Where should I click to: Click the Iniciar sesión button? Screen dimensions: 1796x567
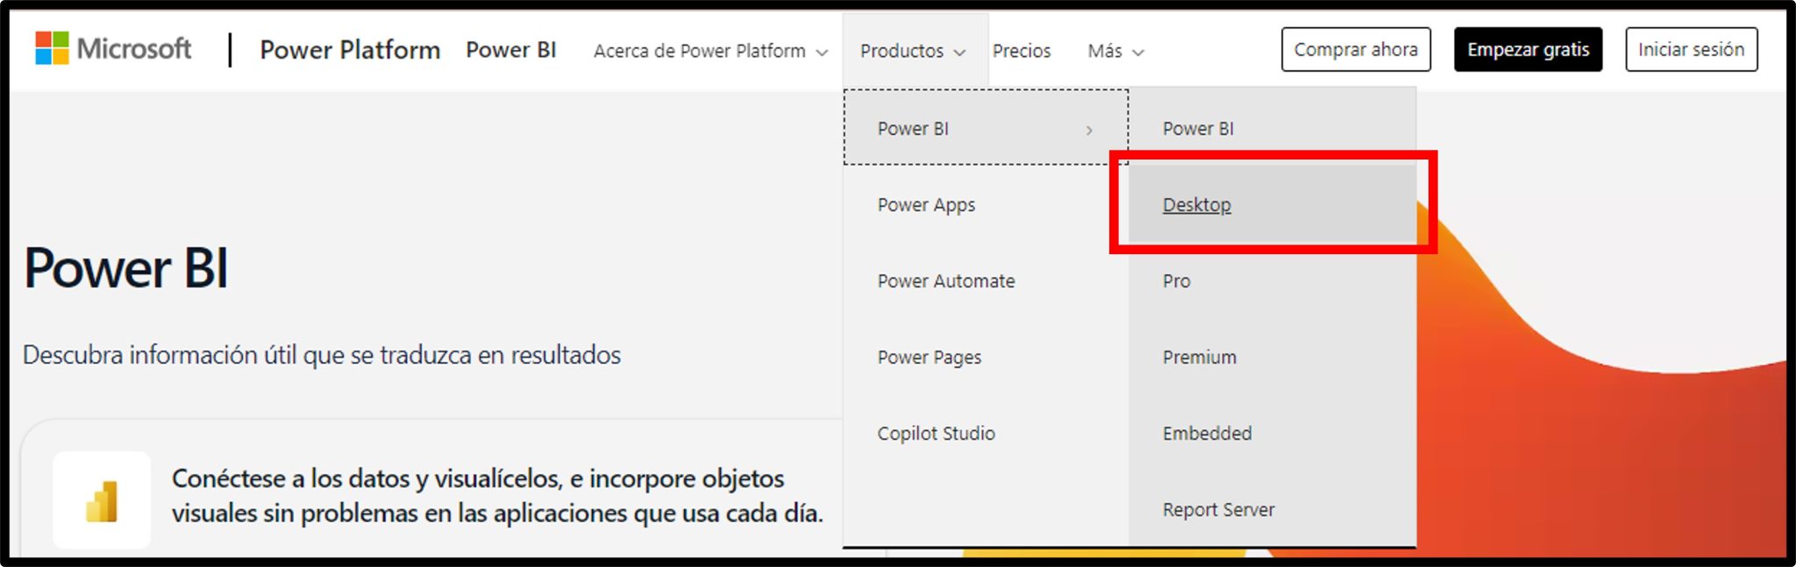[x=1691, y=50]
